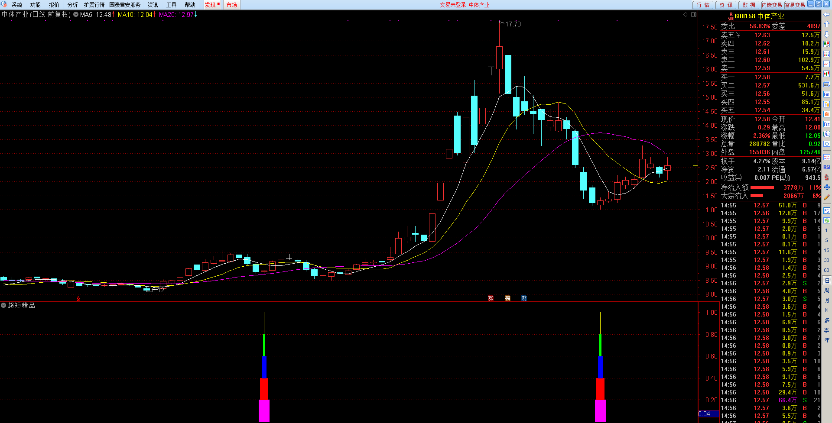Click the blue down arrow icon
Viewport: 832px width, 423px height.
point(827,34)
